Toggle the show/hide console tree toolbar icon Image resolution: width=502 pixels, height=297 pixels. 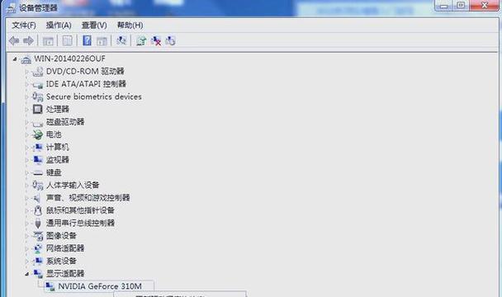point(48,41)
